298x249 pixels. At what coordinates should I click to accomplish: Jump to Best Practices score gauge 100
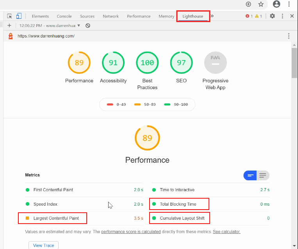pos(147,63)
